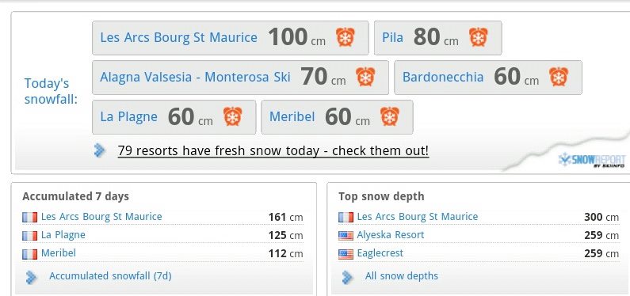The image size is (630, 296).
Task: Click arrow icon next to Accumulated snowfall (7d)
Action: click(x=31, y=277)
